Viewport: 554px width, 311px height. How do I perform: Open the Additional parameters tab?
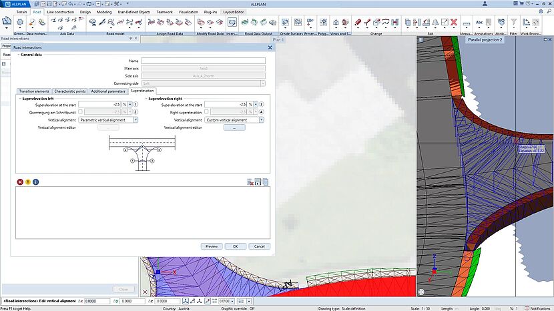point(108,90)
